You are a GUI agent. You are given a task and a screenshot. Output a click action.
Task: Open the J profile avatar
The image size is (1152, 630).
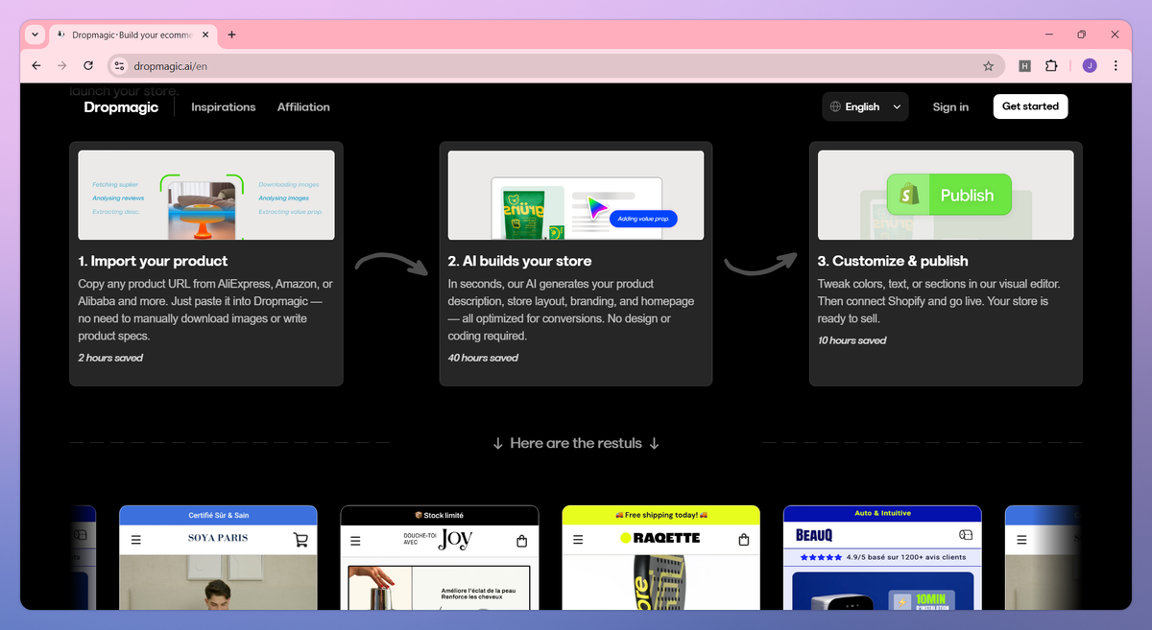point(1089,66)
